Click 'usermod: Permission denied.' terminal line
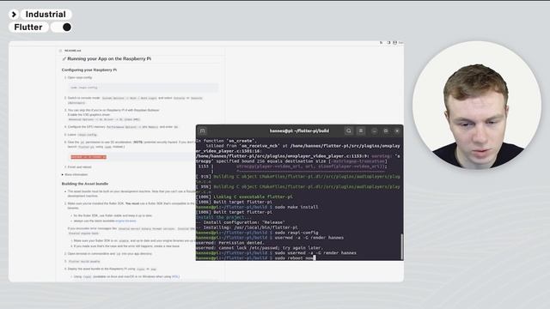The height and width of the screenshot is (309, 550). coord(230,242)
